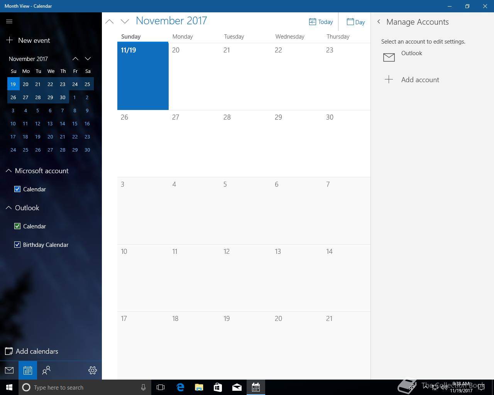The height and width of the screenshot is (395, 494).
Task: Open Settings gear in sidebar
Action: [93, 370]
